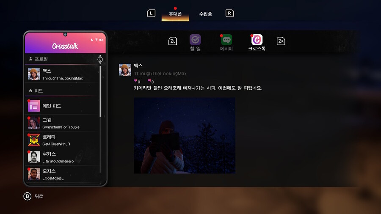Click the L button icon in top bar
Screen dimensions: 381x214
151,13
